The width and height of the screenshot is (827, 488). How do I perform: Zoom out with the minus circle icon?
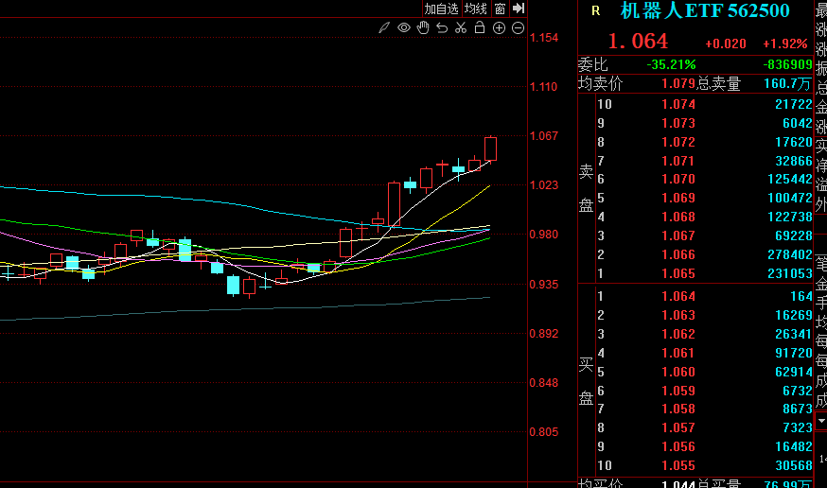pos(518,28)
